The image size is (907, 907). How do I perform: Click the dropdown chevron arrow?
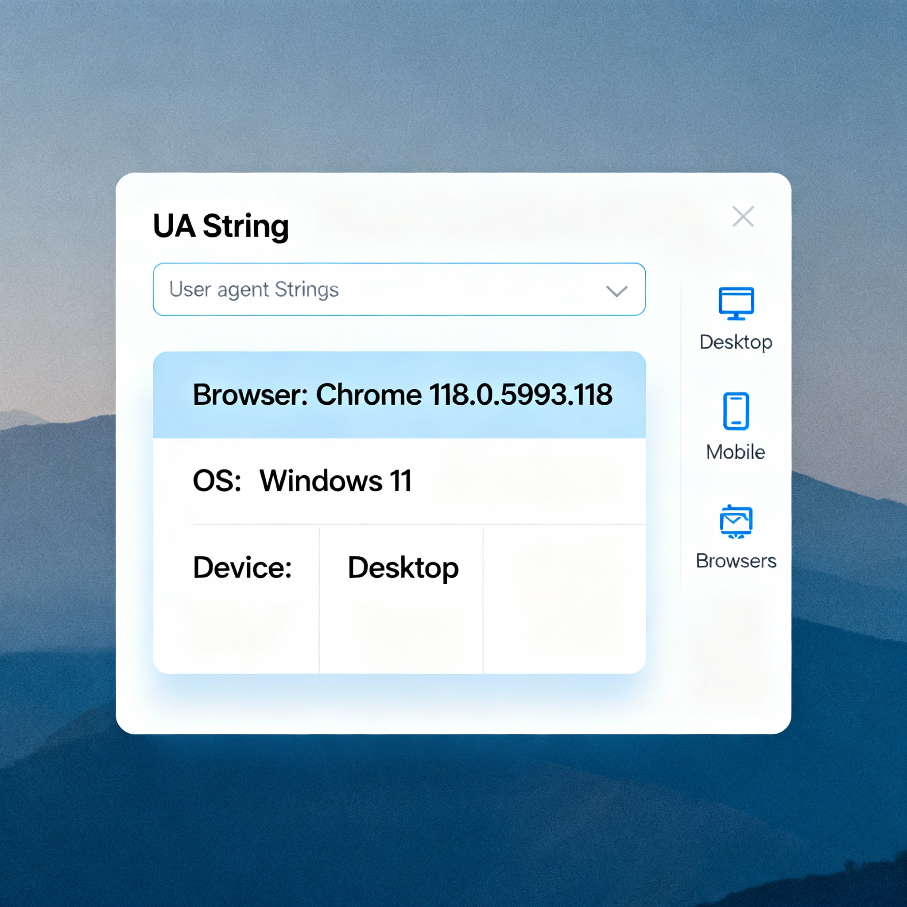[x=616, y=291]
